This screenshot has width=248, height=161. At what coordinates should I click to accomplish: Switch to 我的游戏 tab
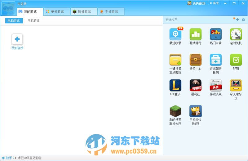(x=30, y=11)
